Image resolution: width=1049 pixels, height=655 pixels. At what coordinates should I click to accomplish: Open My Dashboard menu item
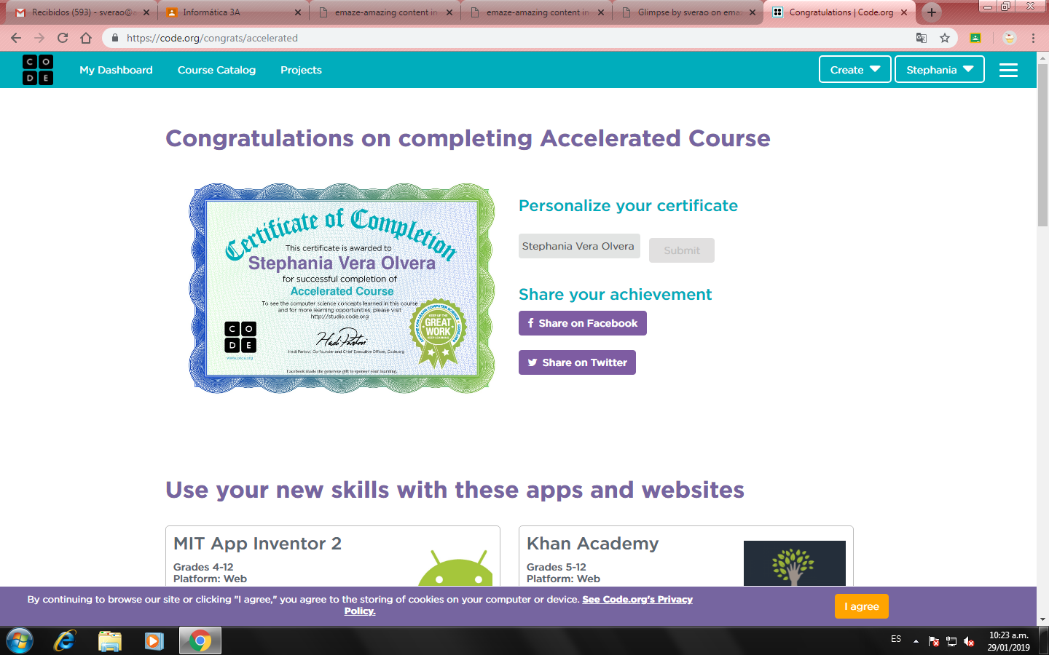click(116, 70)
